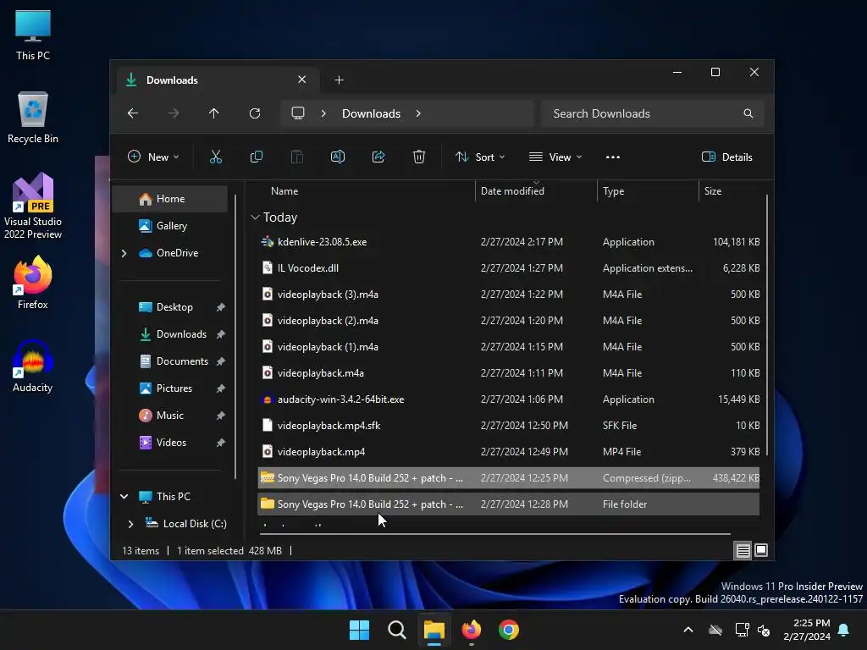
Task: Show hidden icons chevron in tray
Action: point(688,630)
